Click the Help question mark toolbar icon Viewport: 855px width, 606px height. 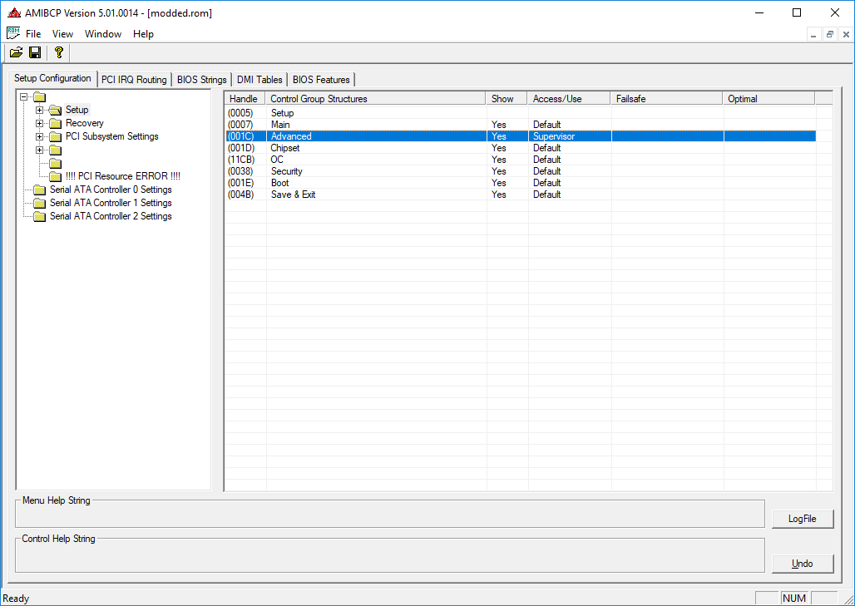(x=59, y=52)
